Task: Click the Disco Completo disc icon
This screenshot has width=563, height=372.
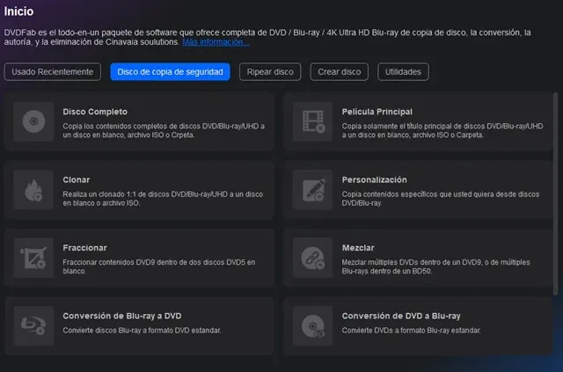Action: coord(33,121)
